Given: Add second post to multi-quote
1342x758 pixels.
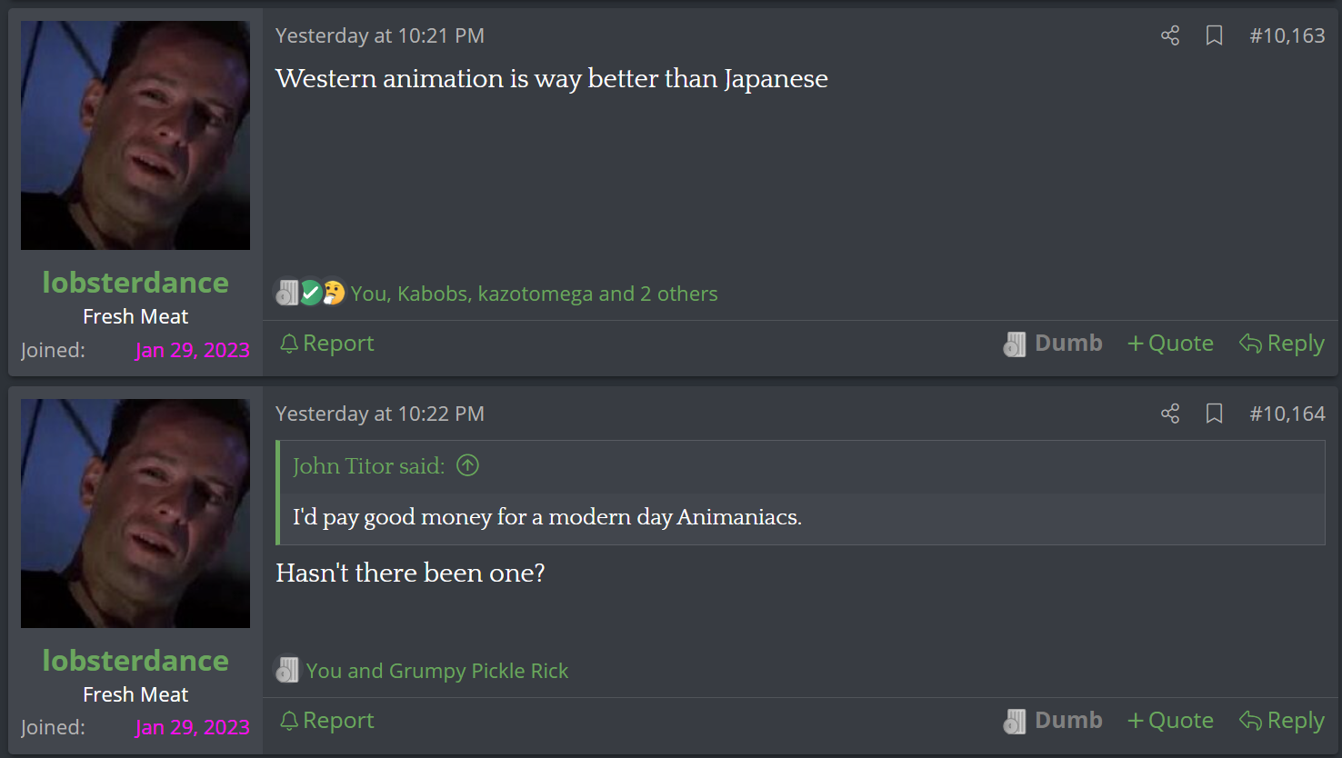Looking at the screenshot, I should tap(1170, 720).
